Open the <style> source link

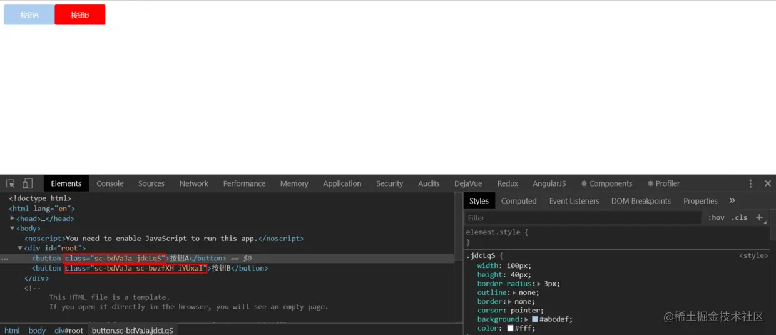tap(753, 255)
